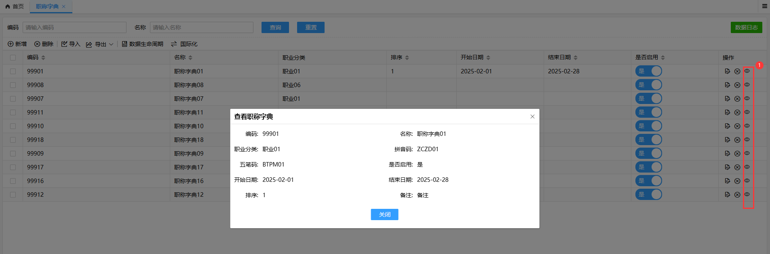Image resolution: width=770 pixels, height=254 pixels.
Task: Toggle 是否启用 switch for row 99910
Action: point(649,126)
